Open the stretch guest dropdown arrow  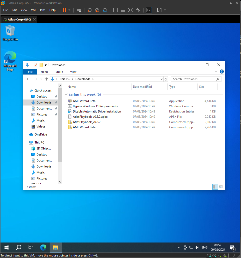point(165,10)
